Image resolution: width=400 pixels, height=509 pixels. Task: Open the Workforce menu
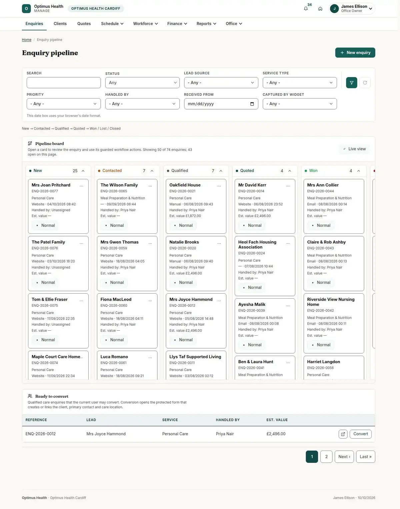pos(145,24)
